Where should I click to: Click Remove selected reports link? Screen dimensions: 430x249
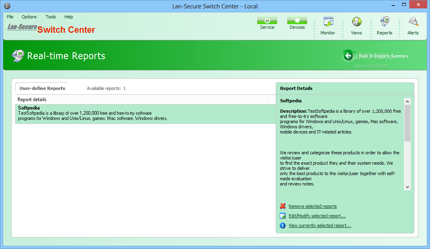pyautogui.click(x=313, y=206)
